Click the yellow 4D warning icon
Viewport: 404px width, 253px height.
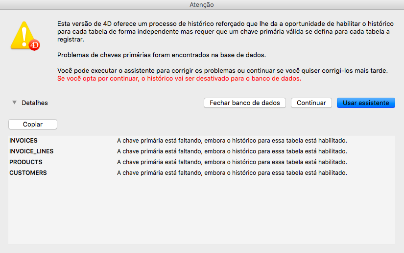pyautogui.click(x=25, y=36)
